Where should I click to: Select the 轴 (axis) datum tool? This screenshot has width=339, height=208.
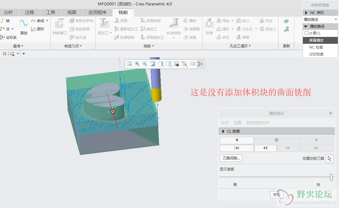[5, 21]
